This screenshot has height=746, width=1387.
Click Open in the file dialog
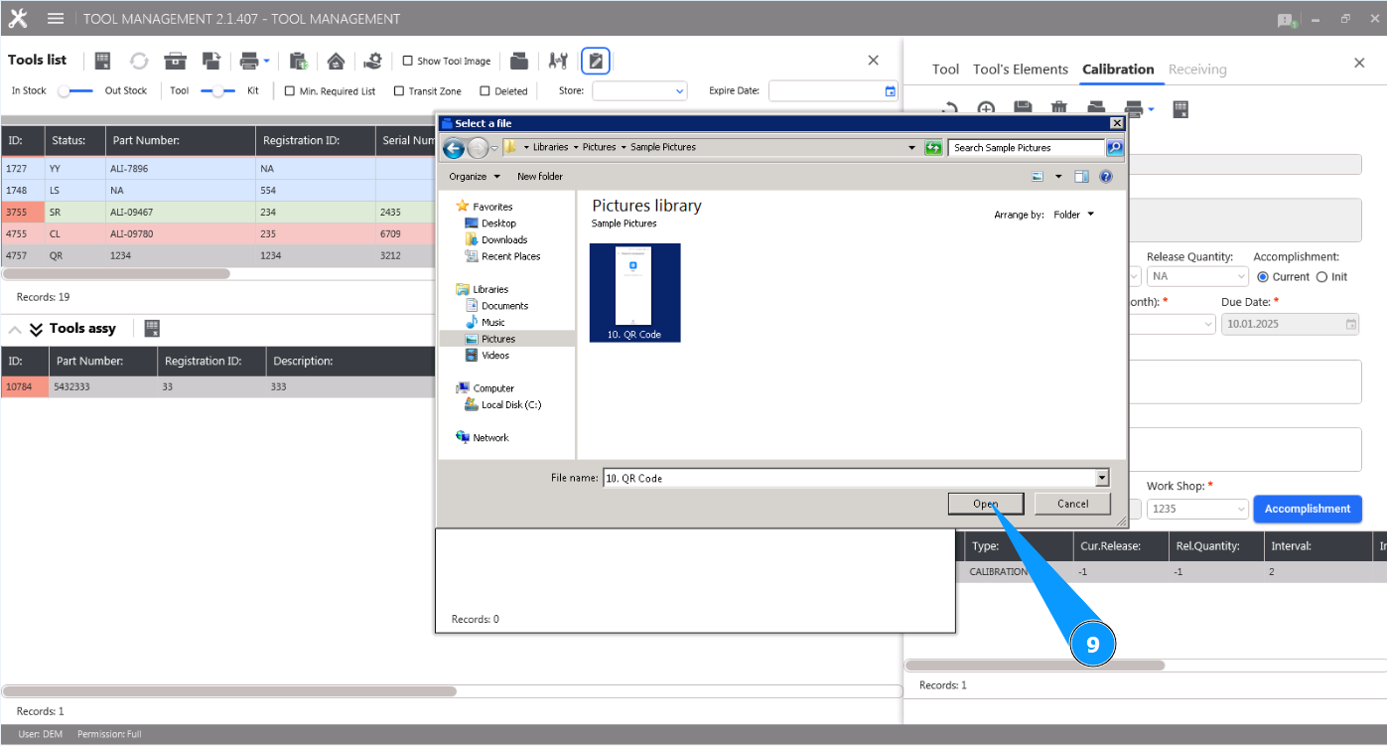point(985,504)
